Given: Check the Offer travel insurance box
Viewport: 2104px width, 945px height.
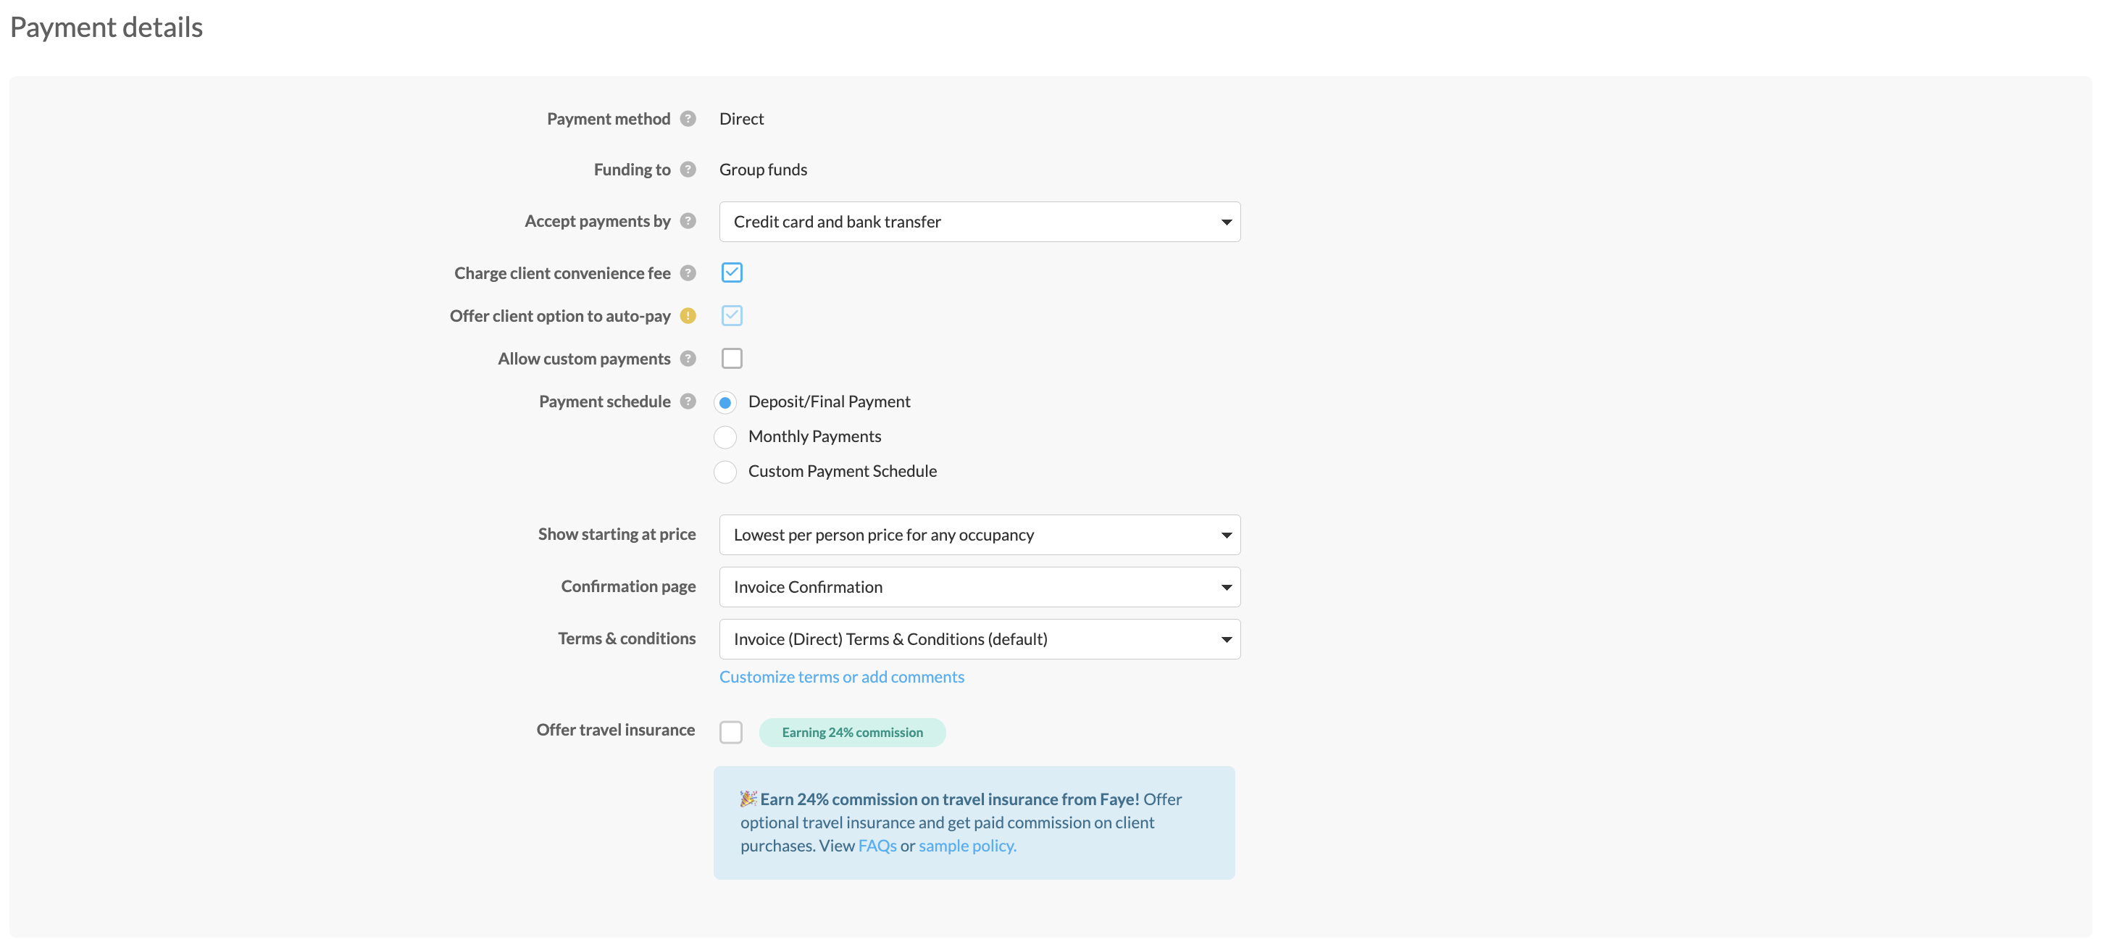Looking at the screenshot, I should pyautogui.click(x=730, y=732).
